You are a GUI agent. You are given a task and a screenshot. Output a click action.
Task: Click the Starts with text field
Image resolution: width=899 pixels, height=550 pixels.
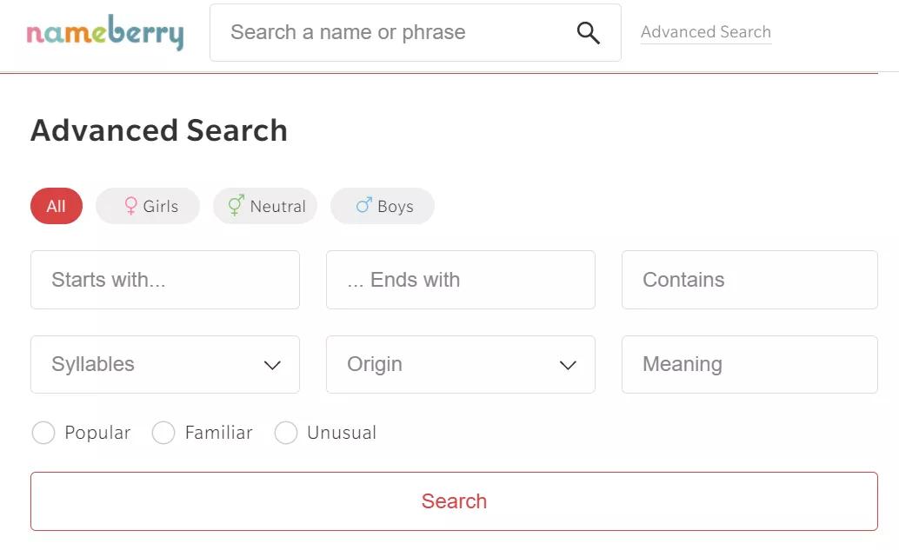click(165, 280)
